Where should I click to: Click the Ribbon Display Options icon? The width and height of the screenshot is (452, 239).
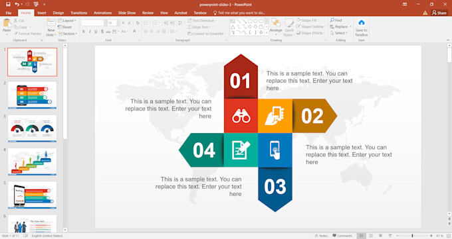pos(405,5)
